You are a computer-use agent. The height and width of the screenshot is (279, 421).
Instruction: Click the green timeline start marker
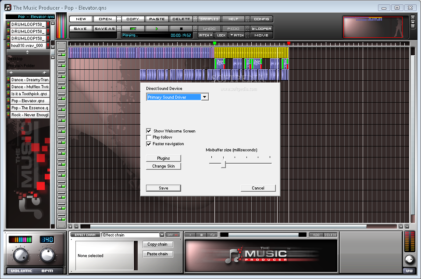point(214,43)
